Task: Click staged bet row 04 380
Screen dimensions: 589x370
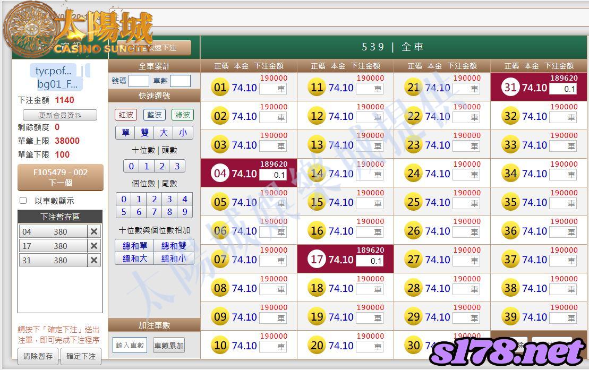Action: click(x=53, y=231)
